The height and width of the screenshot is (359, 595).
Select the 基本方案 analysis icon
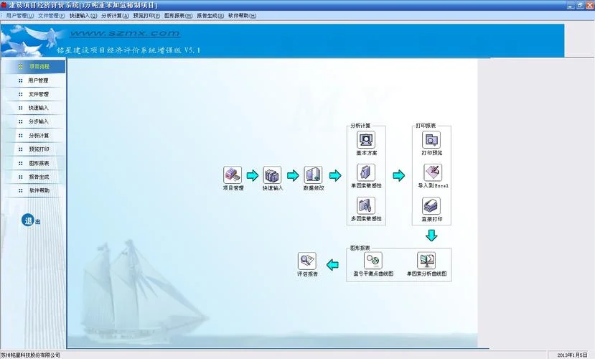[x=366, y=140]
